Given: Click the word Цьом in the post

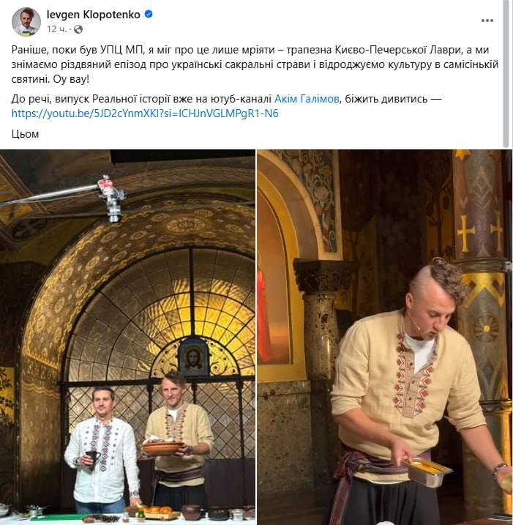Looking at the screenshot, I should pyautogui.click(x=25, y=134).
